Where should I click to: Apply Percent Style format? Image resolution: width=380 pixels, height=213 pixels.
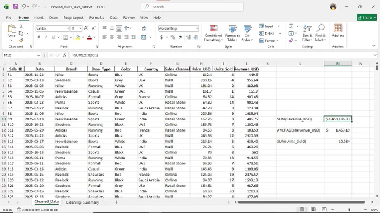pyautogui.click(x=173, y=37)
